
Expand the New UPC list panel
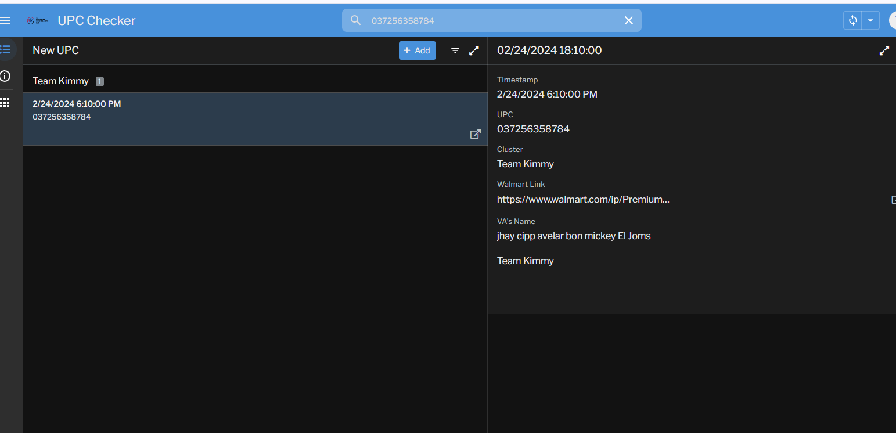474,50
